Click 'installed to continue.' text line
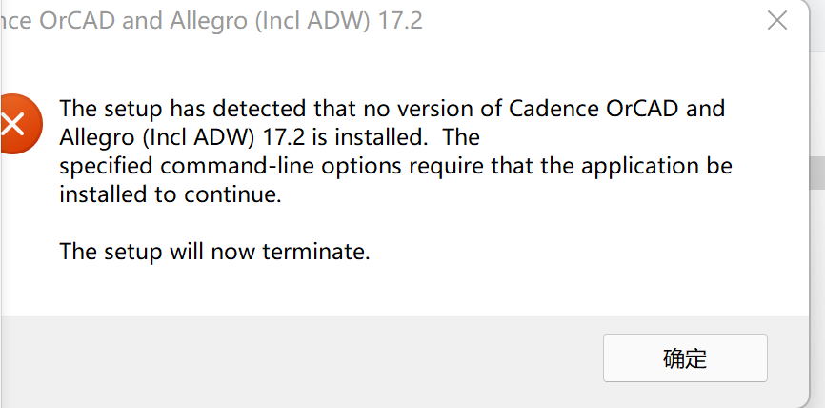This screenshot has width=825, height=408. tap(171, 194)
